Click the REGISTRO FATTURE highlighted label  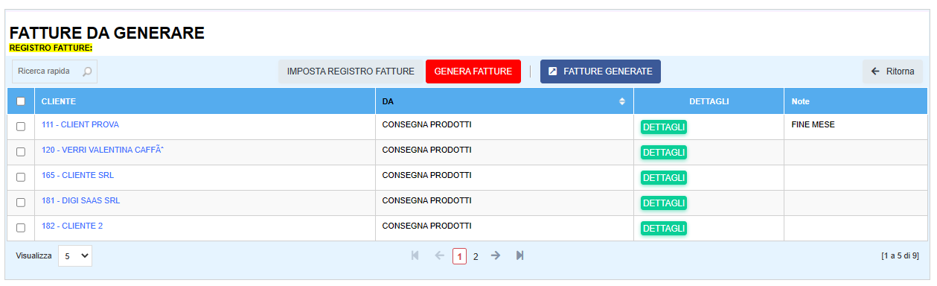[x=51, y=48]
